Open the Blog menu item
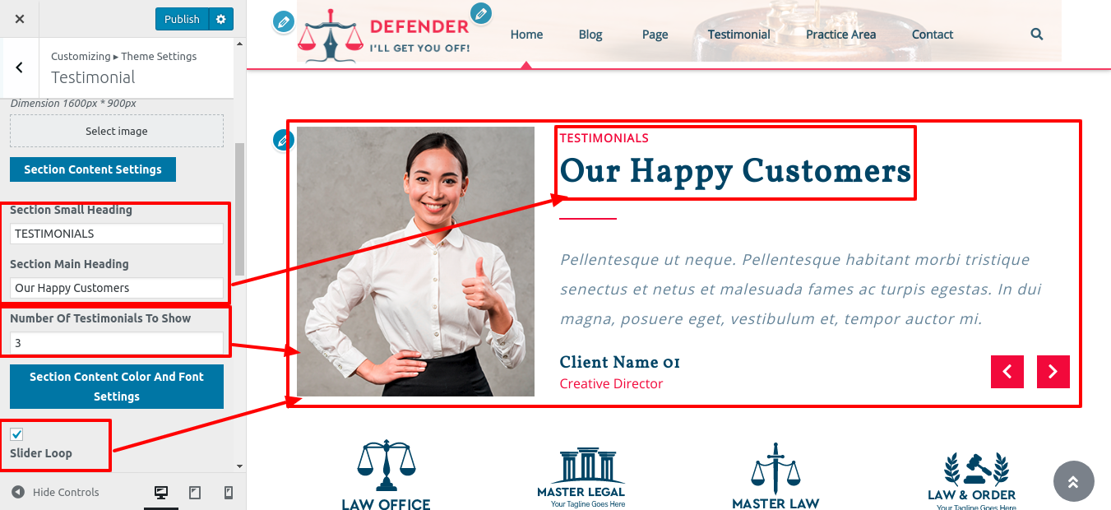This screenshot has width=1111, height=510. 590,35
